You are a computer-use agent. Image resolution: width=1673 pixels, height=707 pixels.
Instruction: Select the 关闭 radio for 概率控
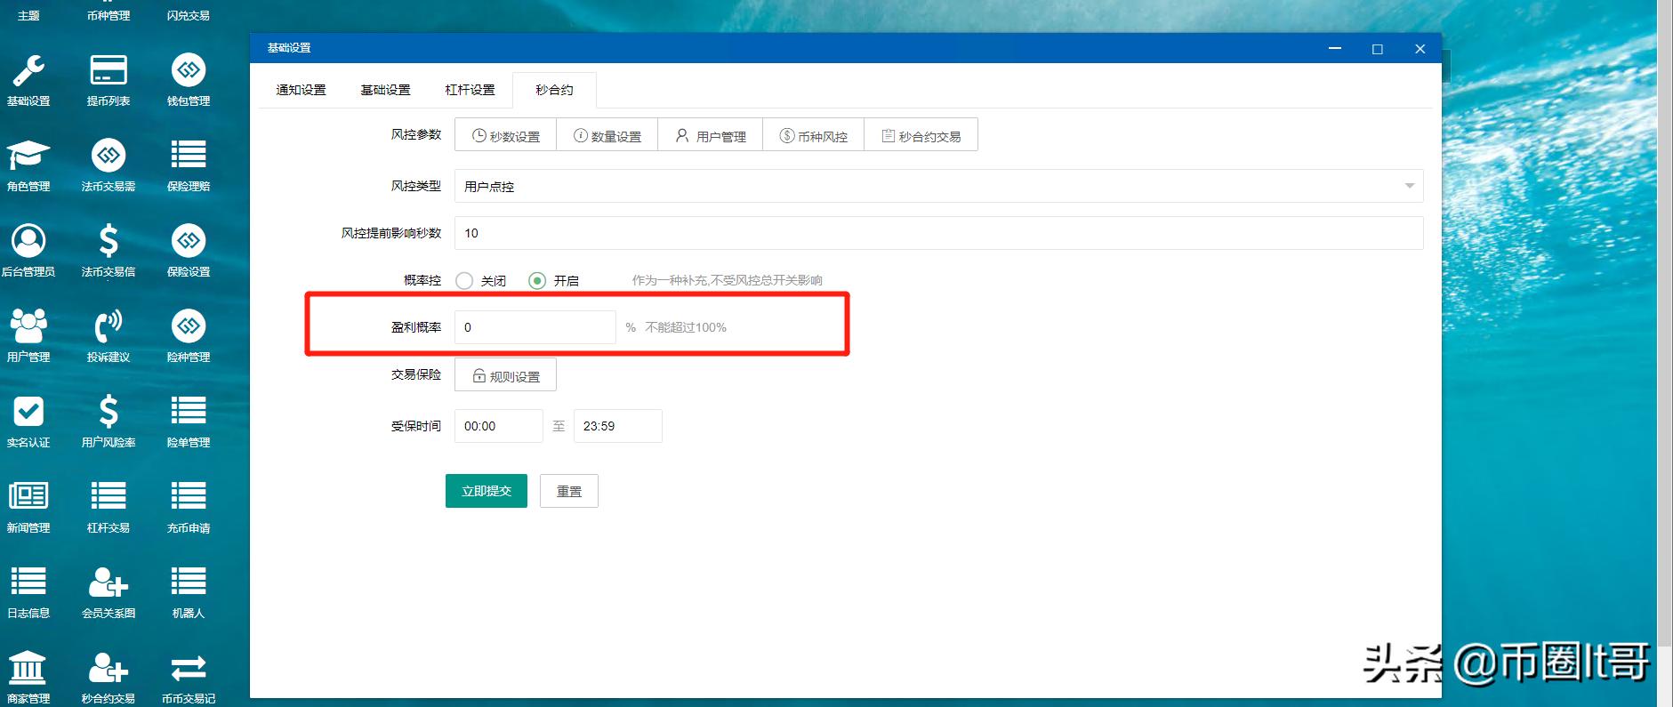tap(464, 280)
